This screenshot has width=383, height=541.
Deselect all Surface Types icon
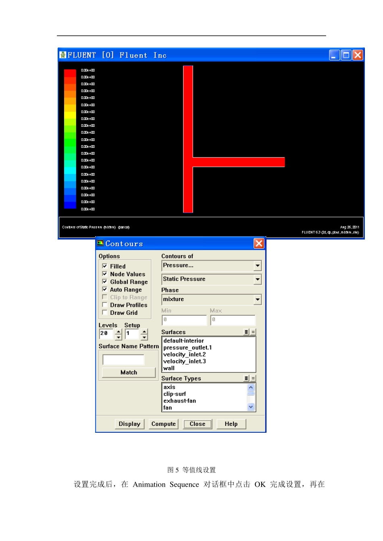tap(253, 378)
